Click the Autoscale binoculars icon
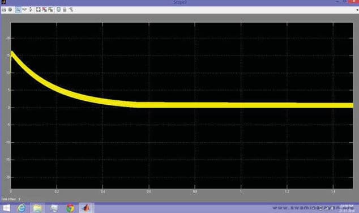The height and width of the screenshot is (213, 359). pyautogui.click(x=39, y=10)
